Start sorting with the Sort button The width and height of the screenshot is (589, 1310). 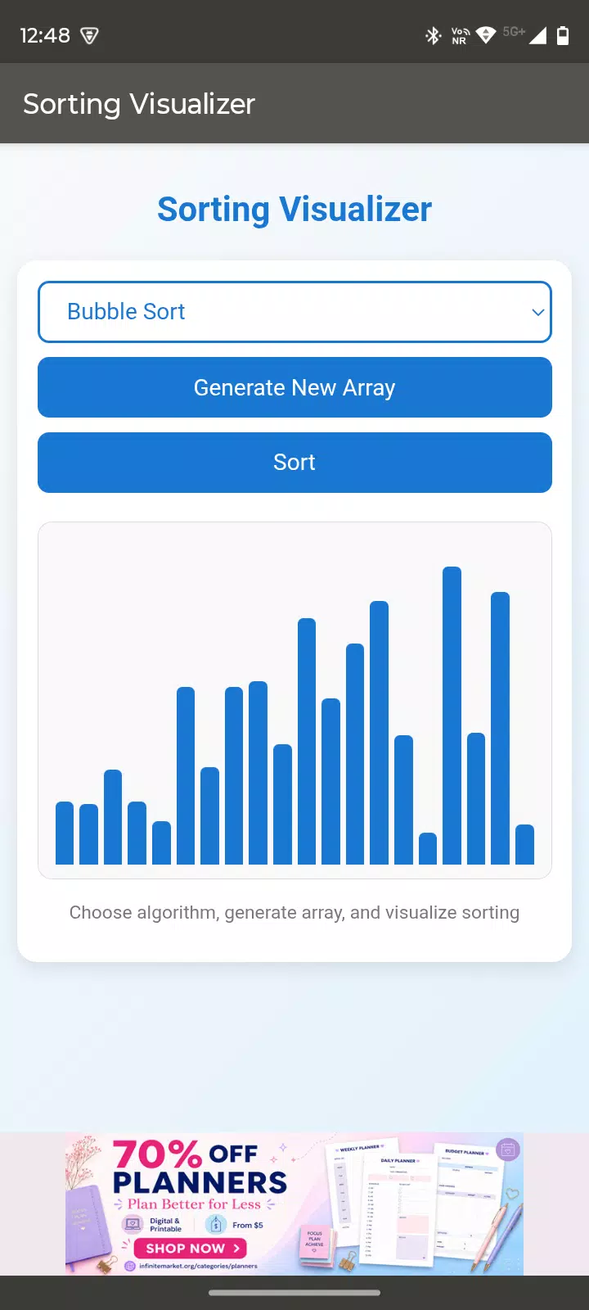point(294,463)
